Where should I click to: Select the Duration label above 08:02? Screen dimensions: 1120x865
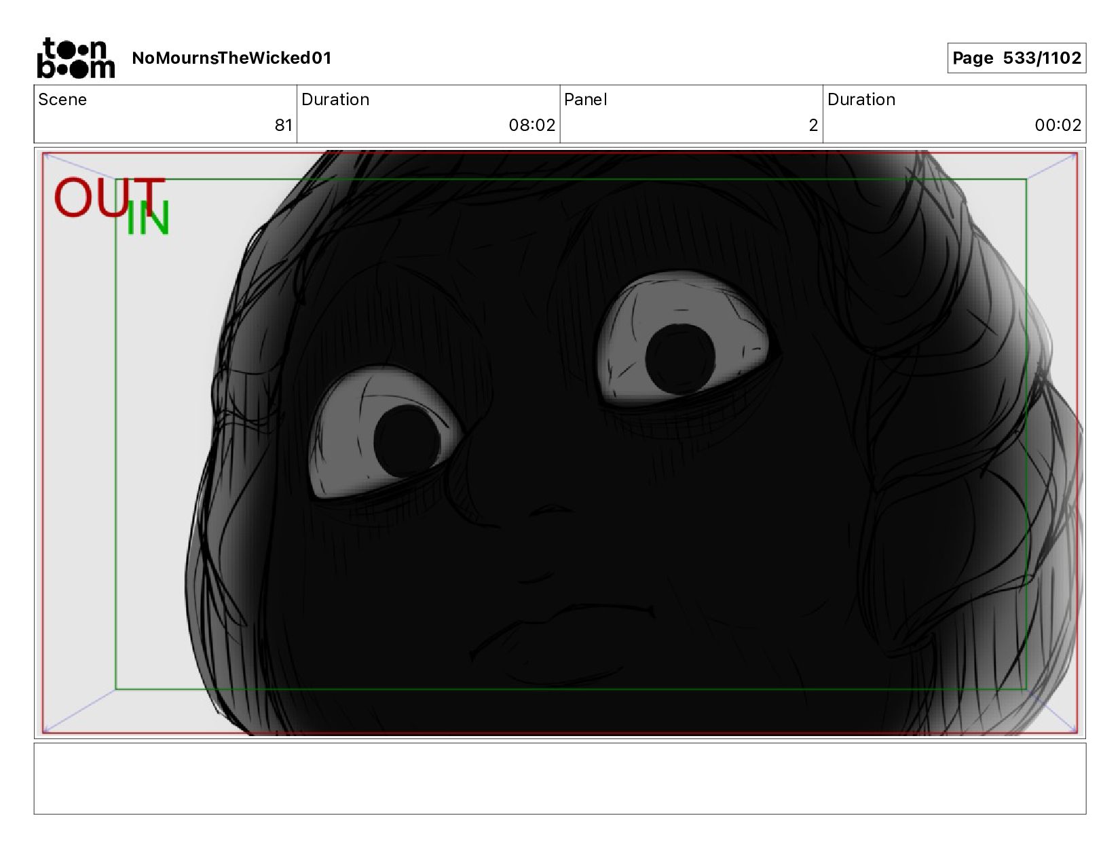click(x=335, y=100)
